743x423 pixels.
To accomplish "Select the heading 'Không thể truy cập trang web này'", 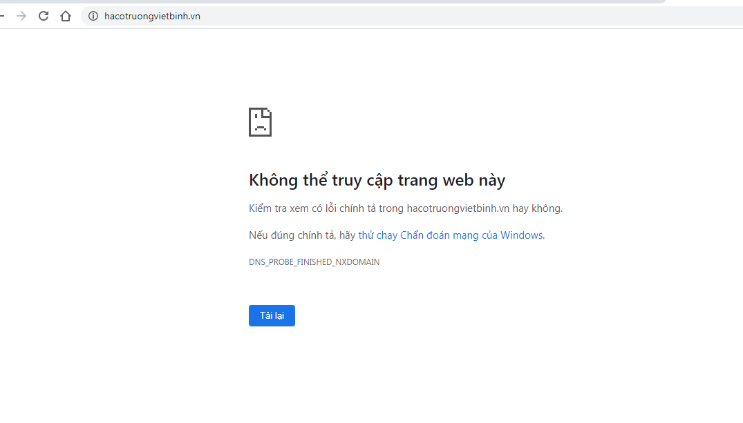I will coord(377,179).
